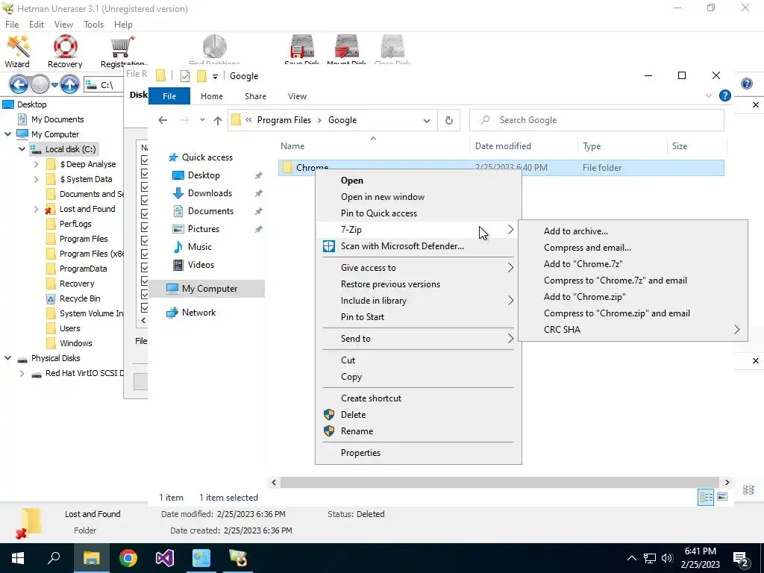Expand the Lost and Found tree node
This screenshot has height=573, width=764.
36,209
